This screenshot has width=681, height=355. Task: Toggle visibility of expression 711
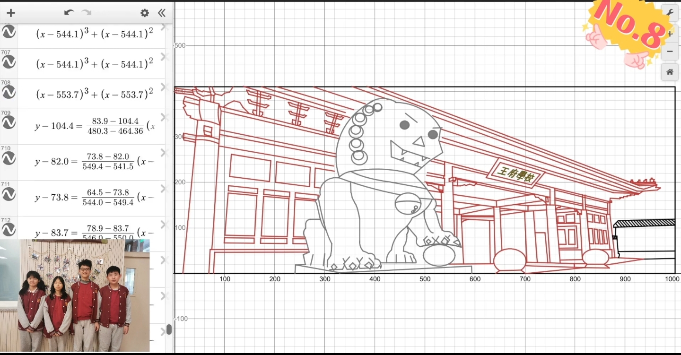coord(9,194)
